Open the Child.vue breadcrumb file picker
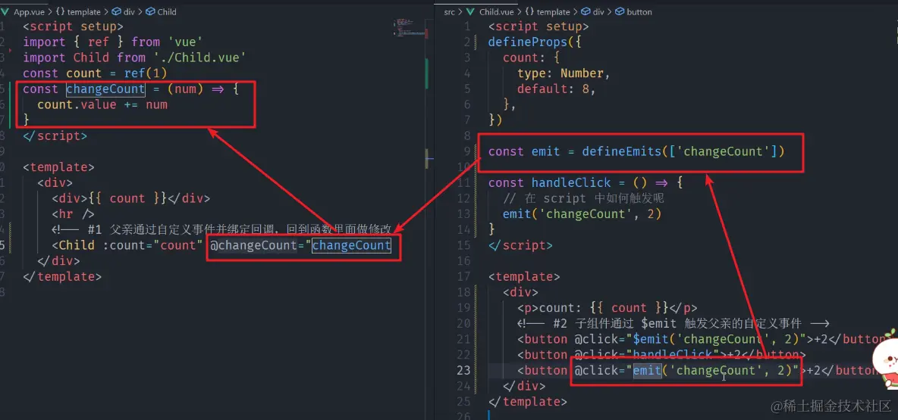898x420 pixels. 496,11
